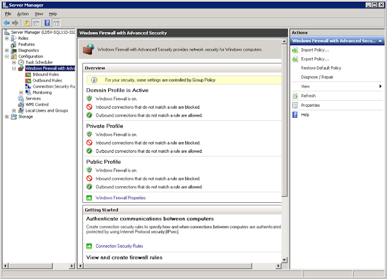Expand the Roles tree node
Viewport: 387px width, 279px height.
[x=7, y=39]
